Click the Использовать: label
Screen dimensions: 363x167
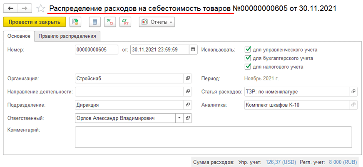(x=218, y=49)
